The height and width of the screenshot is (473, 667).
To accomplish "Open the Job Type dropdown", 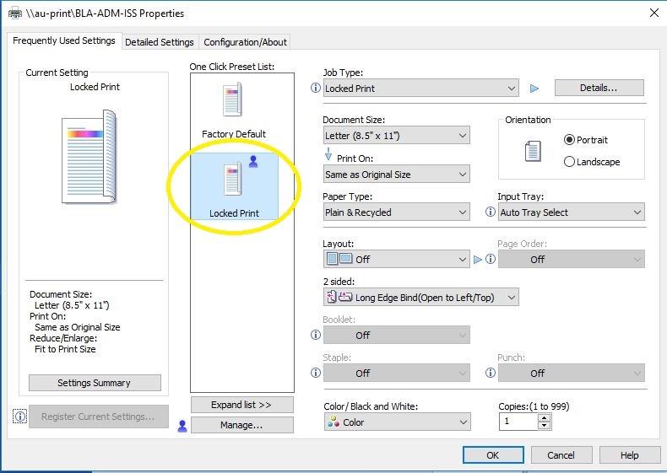I will pos(420,89).
